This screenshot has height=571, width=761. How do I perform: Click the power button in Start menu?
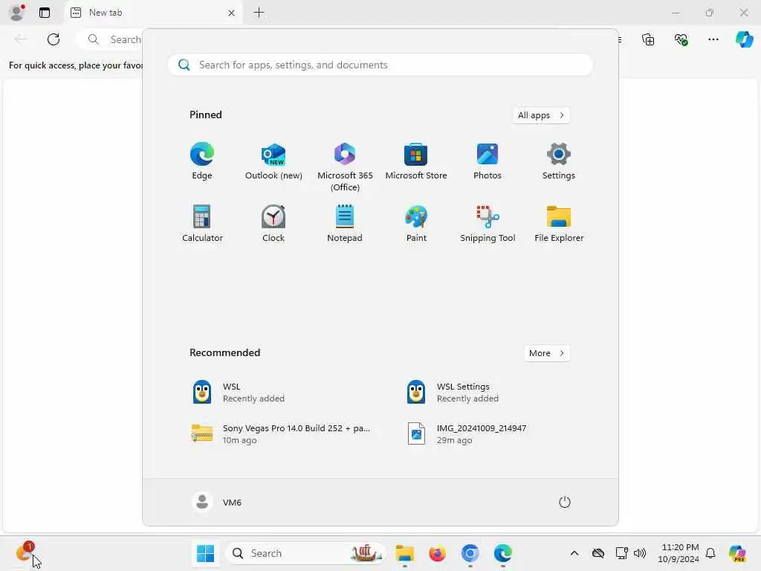coord(565,502)
